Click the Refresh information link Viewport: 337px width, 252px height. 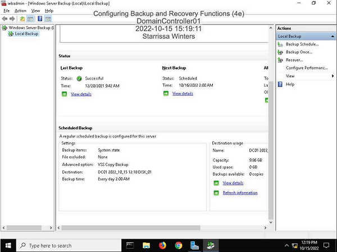240,193
